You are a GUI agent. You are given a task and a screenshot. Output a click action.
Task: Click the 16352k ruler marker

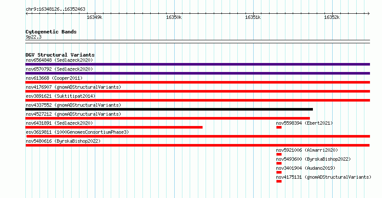click(332, 17)
